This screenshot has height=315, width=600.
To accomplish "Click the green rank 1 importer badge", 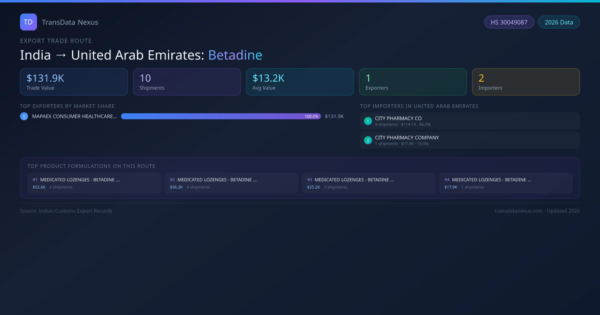I will point(368,121).
